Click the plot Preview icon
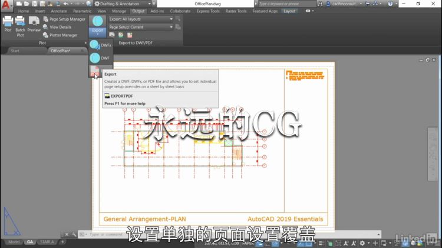Viewport: 442px width, 248px height. pos(34,24)
